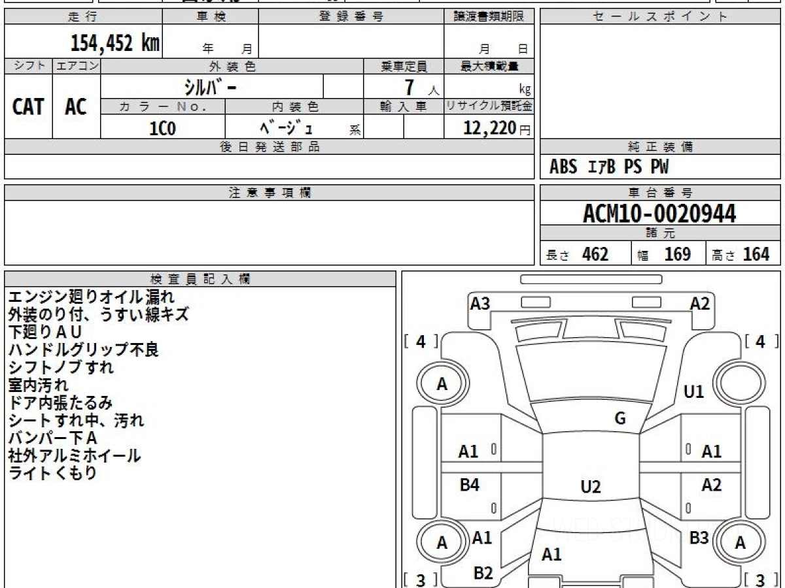
Task: Click the シフト column label
Action: [29, 66]
